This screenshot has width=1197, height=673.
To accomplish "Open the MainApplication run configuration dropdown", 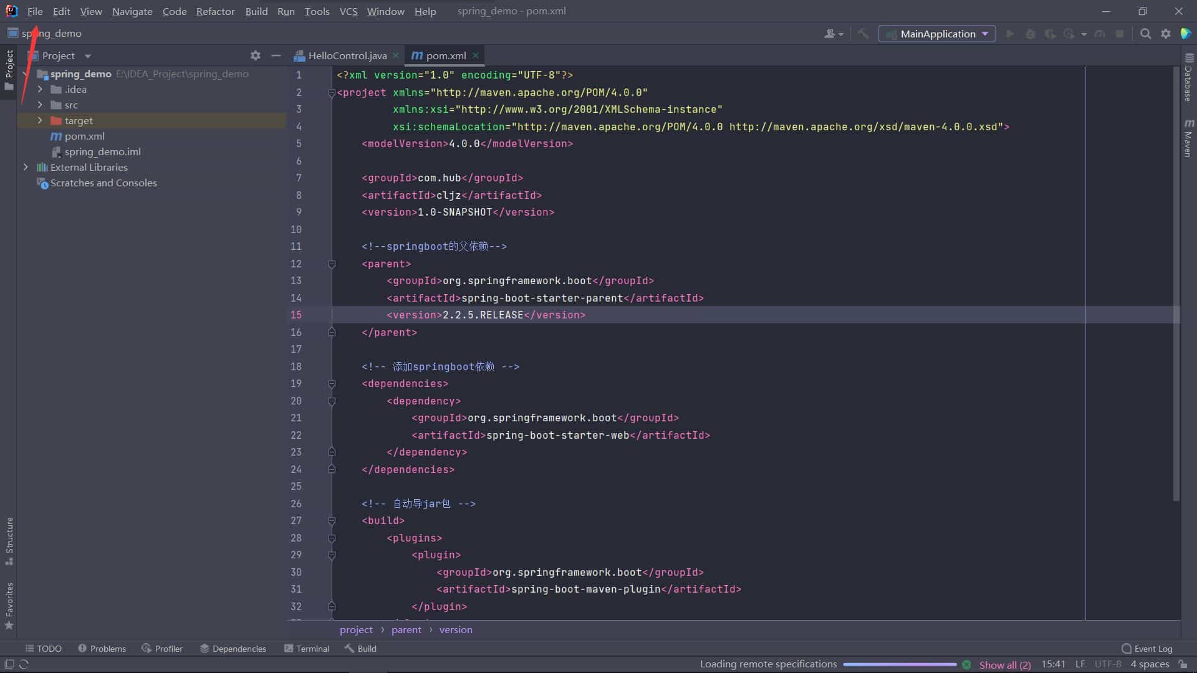I will (x=937, y=34).
